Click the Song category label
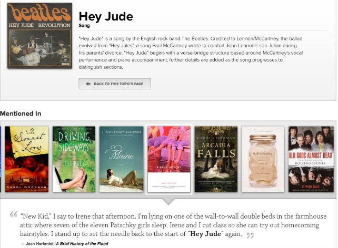338x248 pixels. [x=84, y=25]
